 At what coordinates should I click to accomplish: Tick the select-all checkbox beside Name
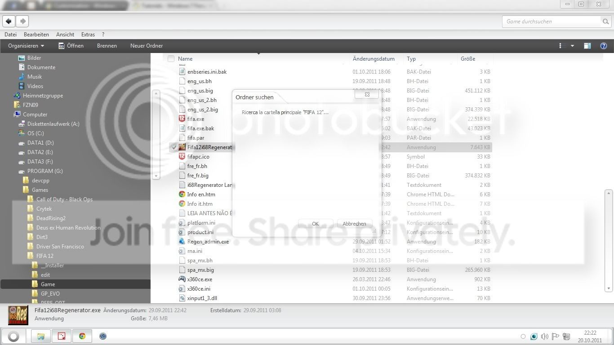[x=171, y=58]
